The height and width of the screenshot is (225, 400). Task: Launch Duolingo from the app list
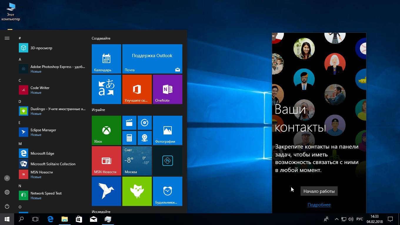click(x=52, y=111)
